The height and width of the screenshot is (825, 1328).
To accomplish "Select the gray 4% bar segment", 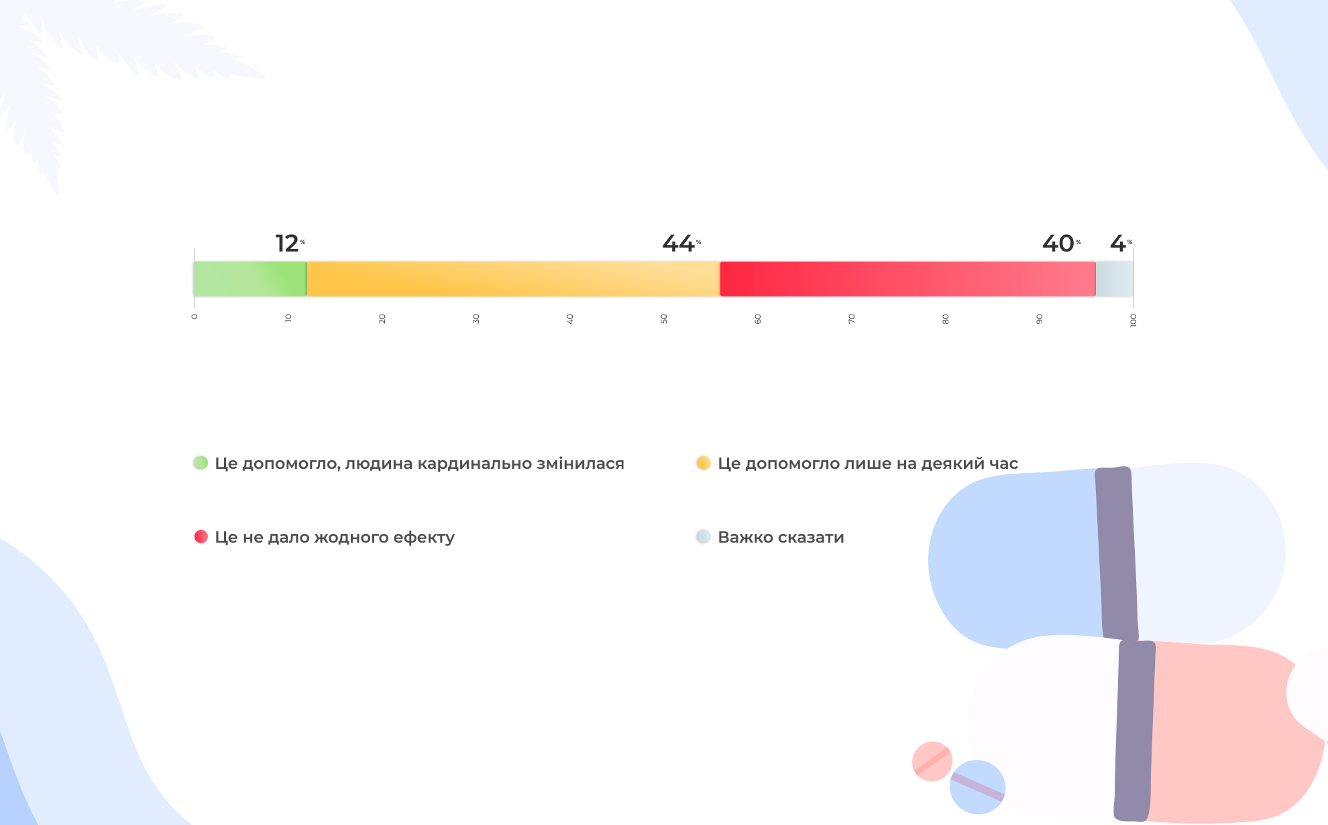I will click(x=1114, y=279).
